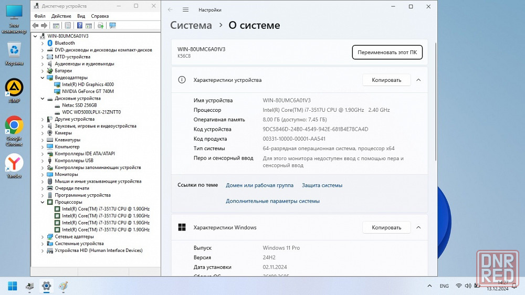
Task: Click the Settings back arrow
Action: pyautogui.click(x=170, y=9)
